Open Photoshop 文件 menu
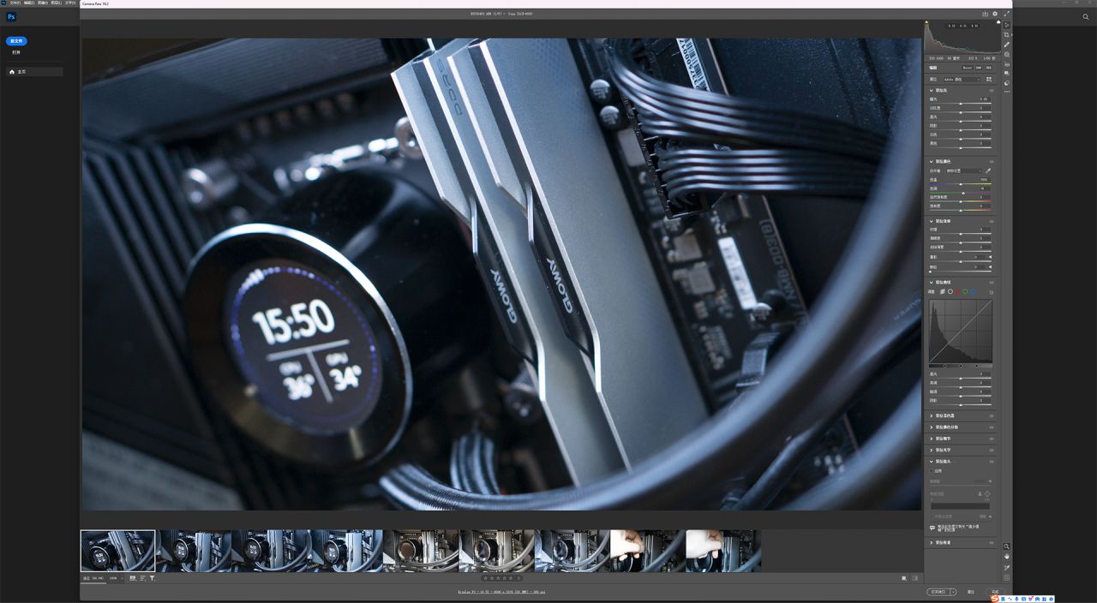 coord(15,3)
